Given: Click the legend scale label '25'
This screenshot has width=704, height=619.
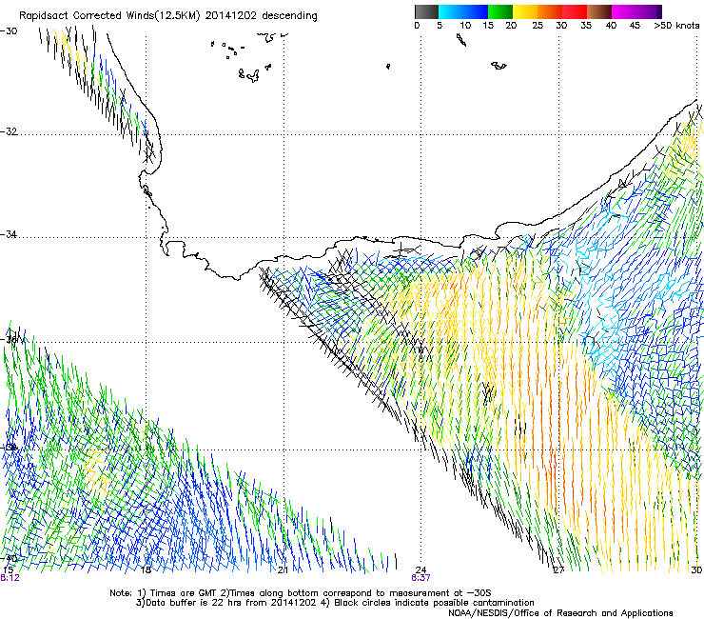Looking at the screenshot, I should (538, 26).
